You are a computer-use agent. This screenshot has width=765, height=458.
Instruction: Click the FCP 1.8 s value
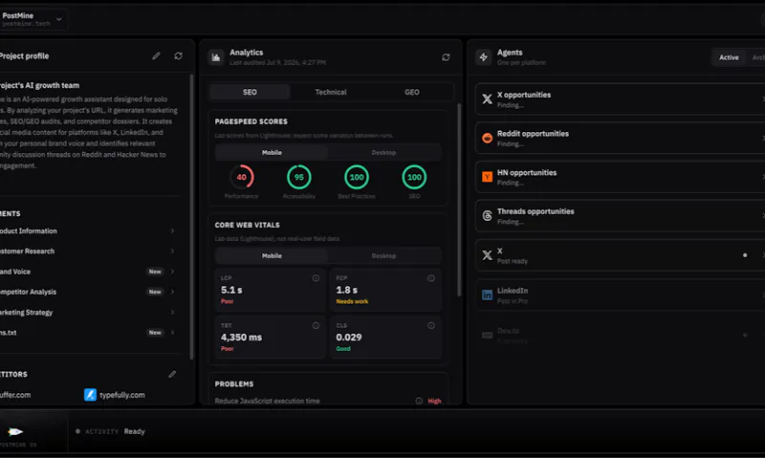347,291
